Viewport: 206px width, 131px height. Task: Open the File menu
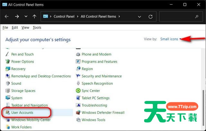[x=5, y=27]
